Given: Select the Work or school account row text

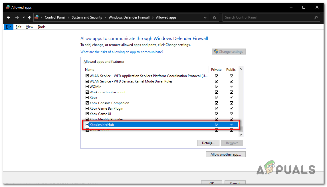Looking at the screenshot, I should tap(108, 92).
